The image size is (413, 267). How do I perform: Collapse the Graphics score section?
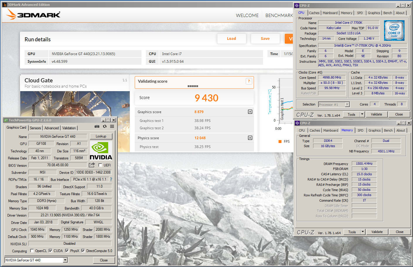click(250, 112)
